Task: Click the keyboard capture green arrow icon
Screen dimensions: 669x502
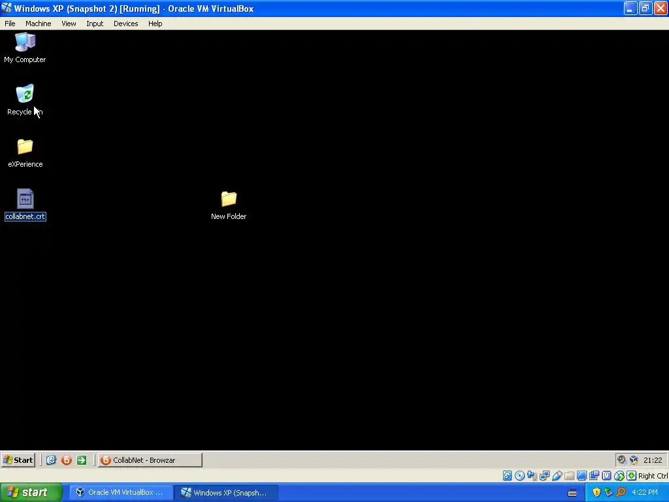Action: pyautogui.click(x=632, y=476)
